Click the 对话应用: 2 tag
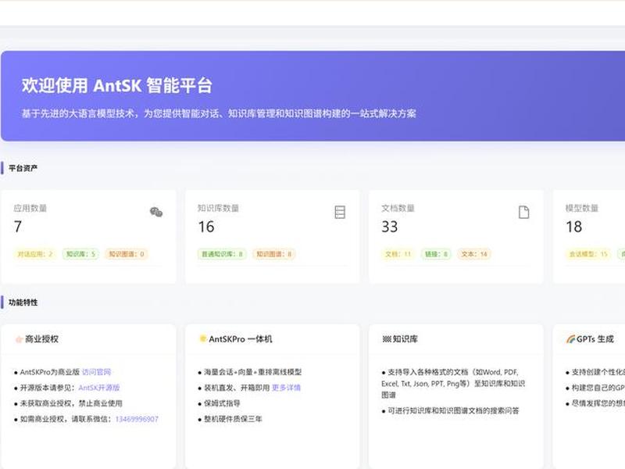Viewport: 625px width, 469px height. coord(35,254)
